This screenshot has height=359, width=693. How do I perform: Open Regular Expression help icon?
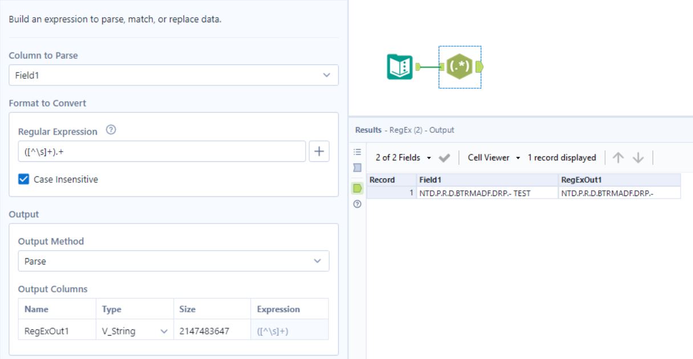pos(111,130)
